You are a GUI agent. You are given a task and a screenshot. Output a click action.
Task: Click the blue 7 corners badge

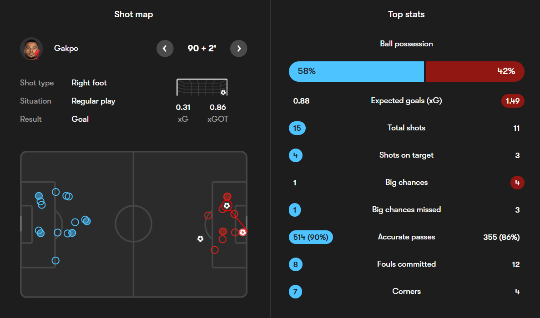[295, 292]
